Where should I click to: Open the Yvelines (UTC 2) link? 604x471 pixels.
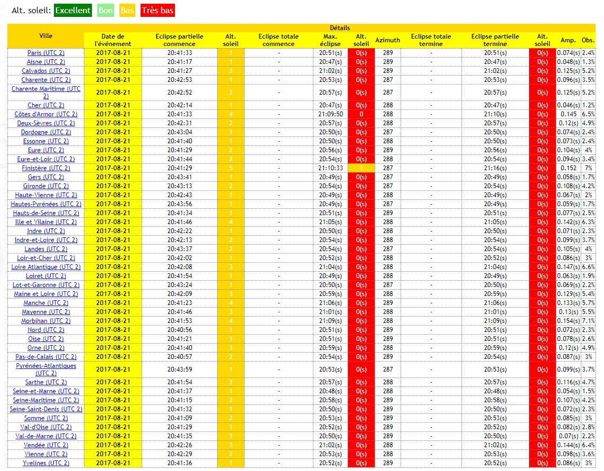pos(46,463)
